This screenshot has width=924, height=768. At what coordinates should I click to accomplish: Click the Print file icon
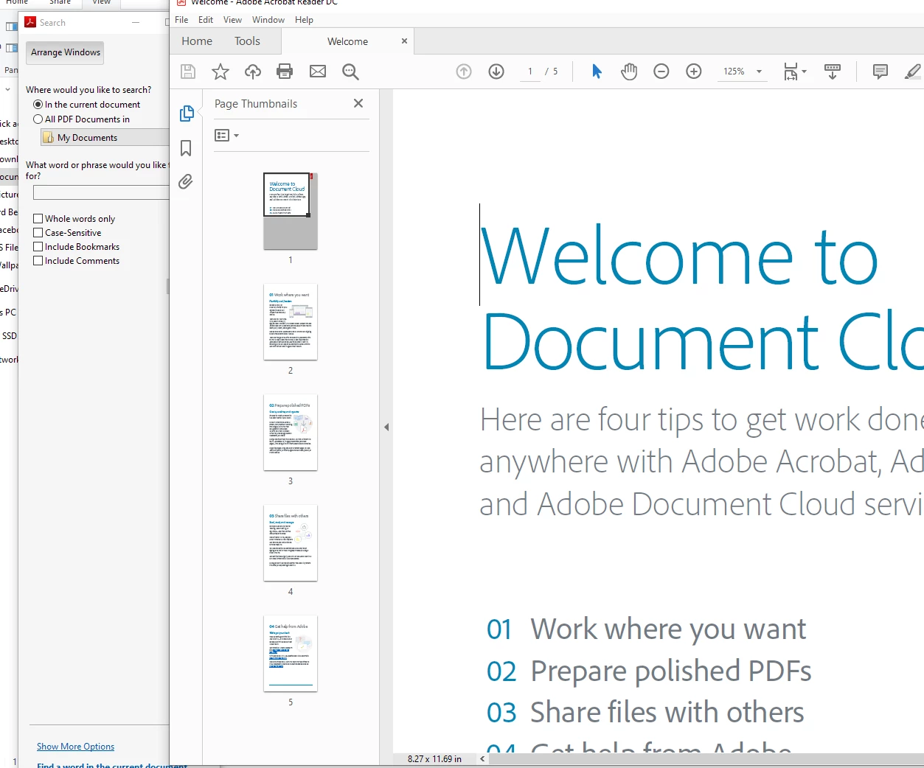coord(285,71)
